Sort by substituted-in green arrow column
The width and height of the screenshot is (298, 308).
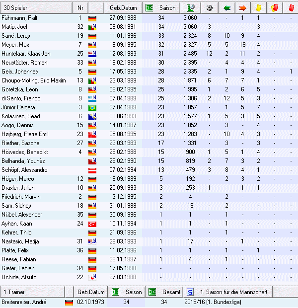pyautogui.click(x=226, y=8)
